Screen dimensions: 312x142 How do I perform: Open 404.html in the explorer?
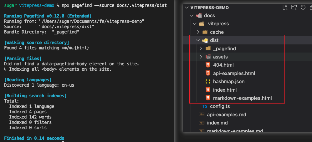(223, 65)
